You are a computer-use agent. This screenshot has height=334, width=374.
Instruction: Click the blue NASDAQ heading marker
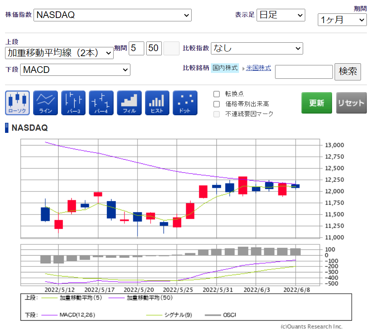tap(7, 128)
